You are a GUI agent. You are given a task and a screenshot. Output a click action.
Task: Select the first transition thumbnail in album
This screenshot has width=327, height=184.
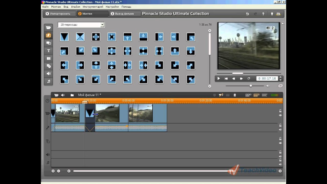pos(64,37)
